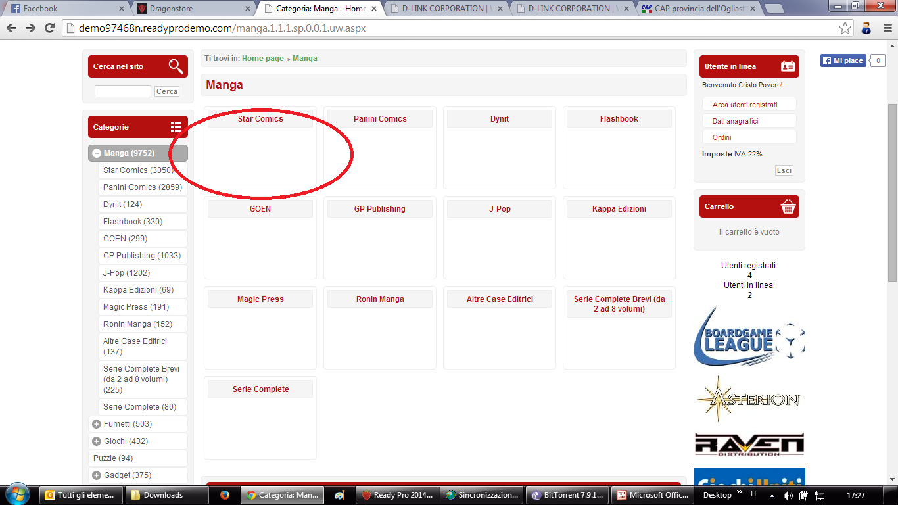This screenshot has width=898, height=505.
Task: Open a new browser tab
Action: (x=775, y=9)
